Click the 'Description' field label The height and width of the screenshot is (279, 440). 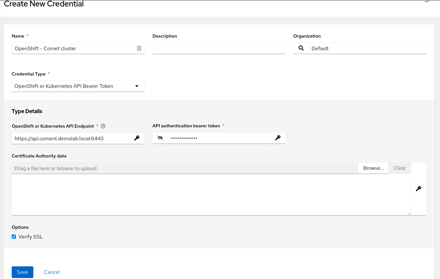pos(165,36)
